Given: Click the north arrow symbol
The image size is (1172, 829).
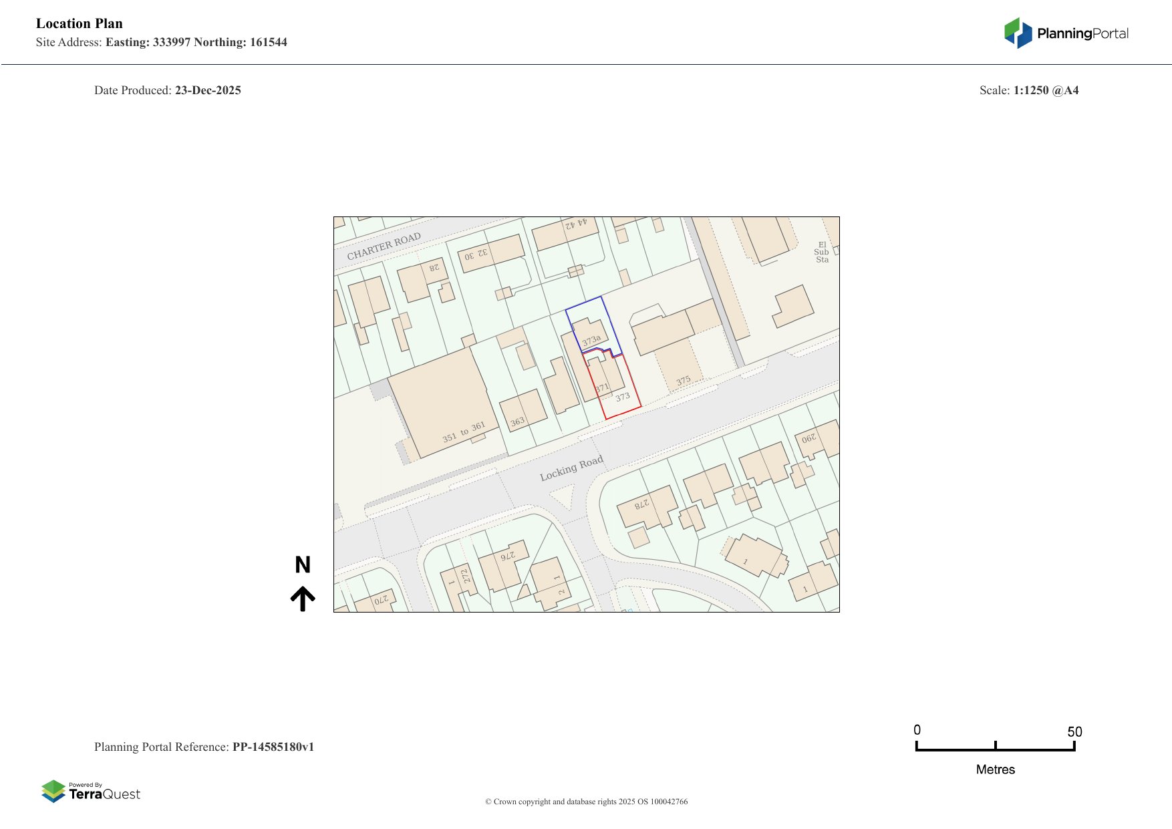Looking at the screenshot, I should pos(303,599).
